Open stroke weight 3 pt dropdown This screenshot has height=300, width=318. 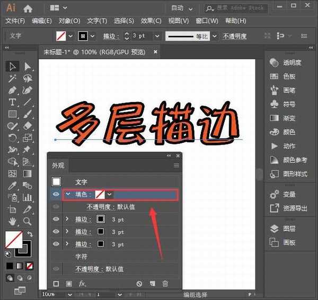[x=157, y=36]
